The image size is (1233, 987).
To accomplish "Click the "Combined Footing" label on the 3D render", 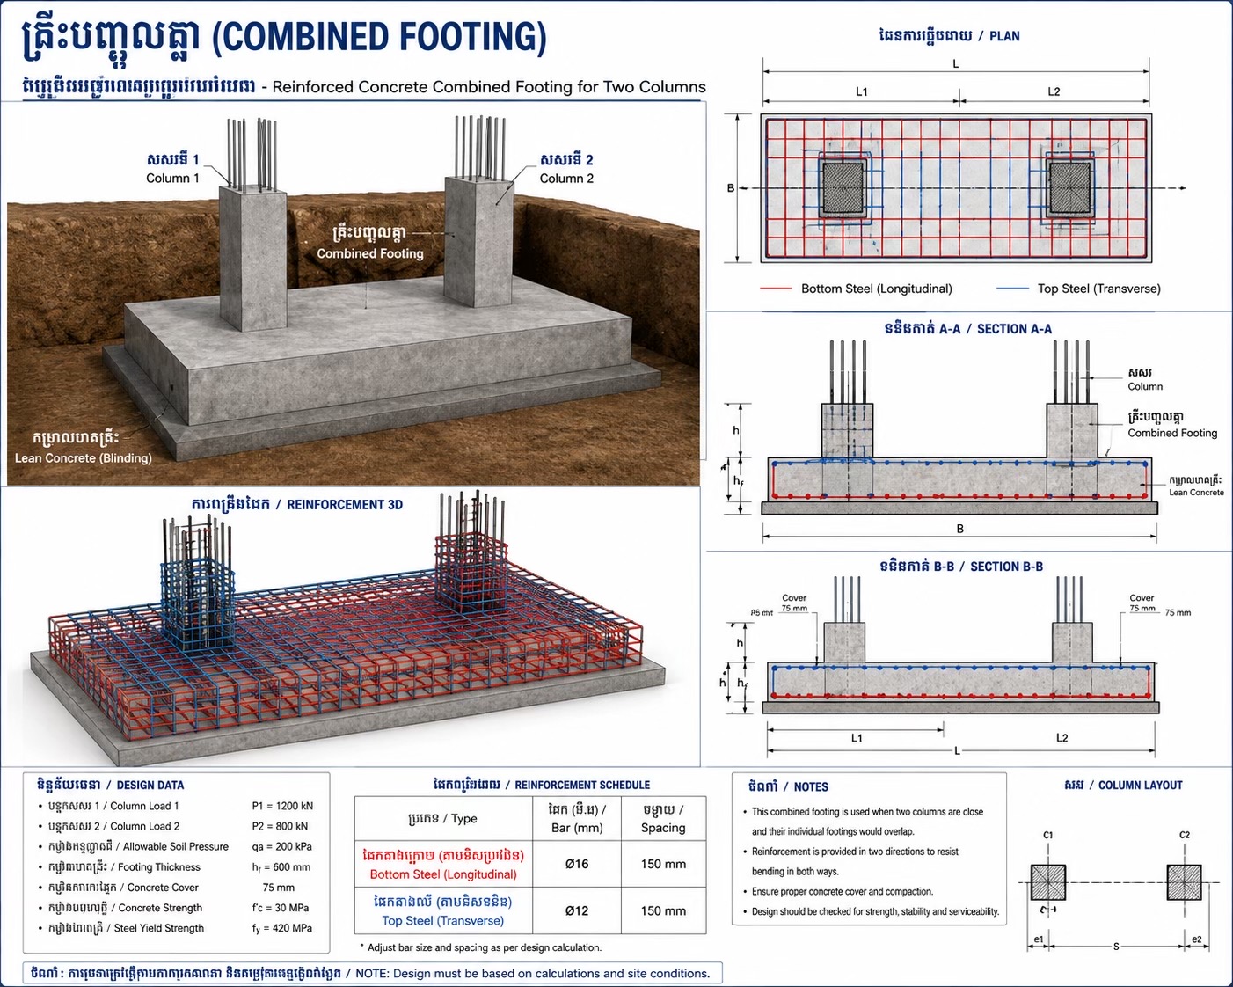I will [x=370, y=253].
